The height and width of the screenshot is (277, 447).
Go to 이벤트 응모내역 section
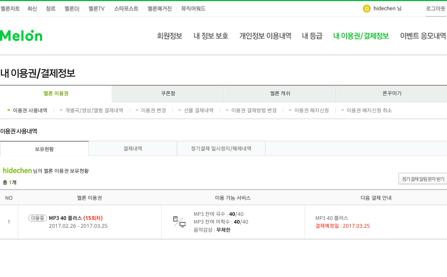(x=423, y=36)
